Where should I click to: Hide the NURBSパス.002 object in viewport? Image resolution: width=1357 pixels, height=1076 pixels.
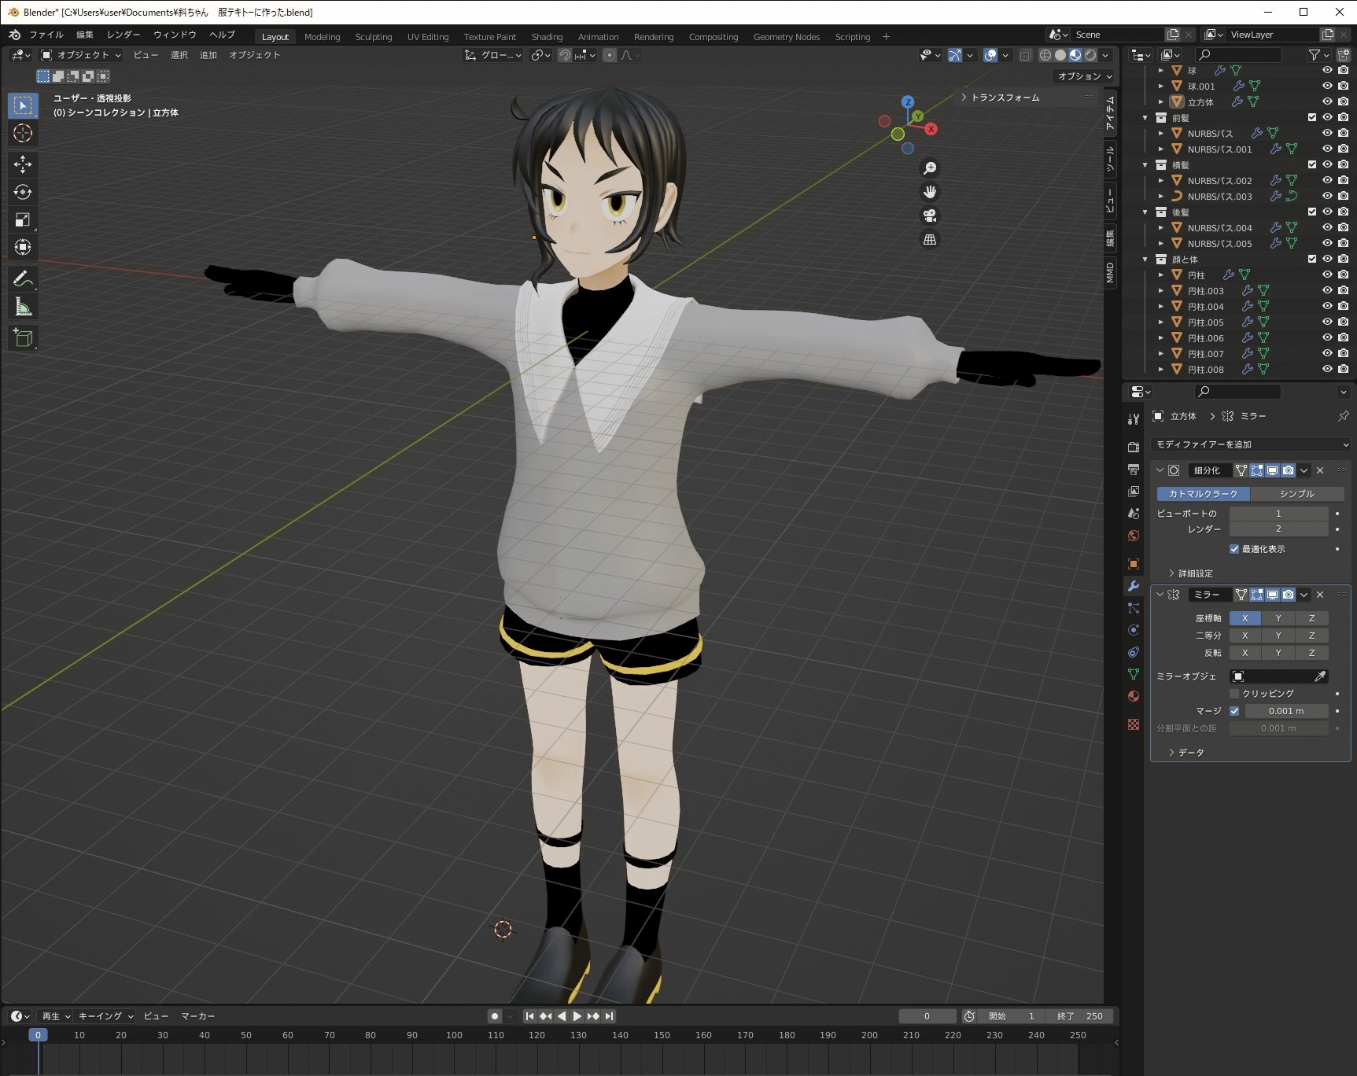(x=1327, y=180)
